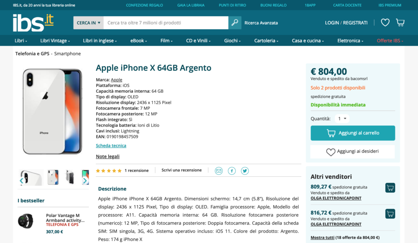418x243 pixels.
Task: Share the product on Facebook
Action: pyautogui.click(x=231, y=171)
